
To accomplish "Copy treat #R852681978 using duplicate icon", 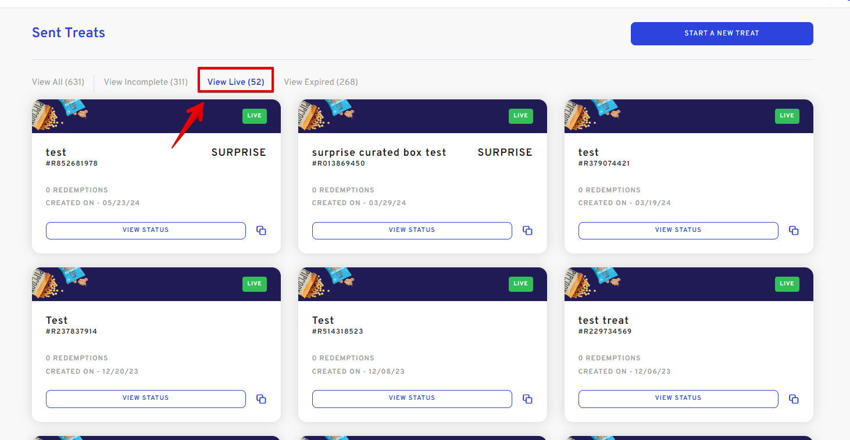I will [x=261, y=231].
